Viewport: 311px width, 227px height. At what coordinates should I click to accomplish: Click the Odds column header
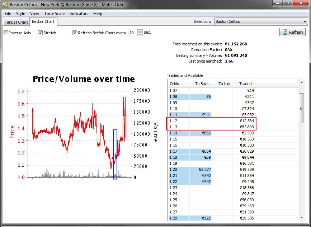(x=179, y=84)
